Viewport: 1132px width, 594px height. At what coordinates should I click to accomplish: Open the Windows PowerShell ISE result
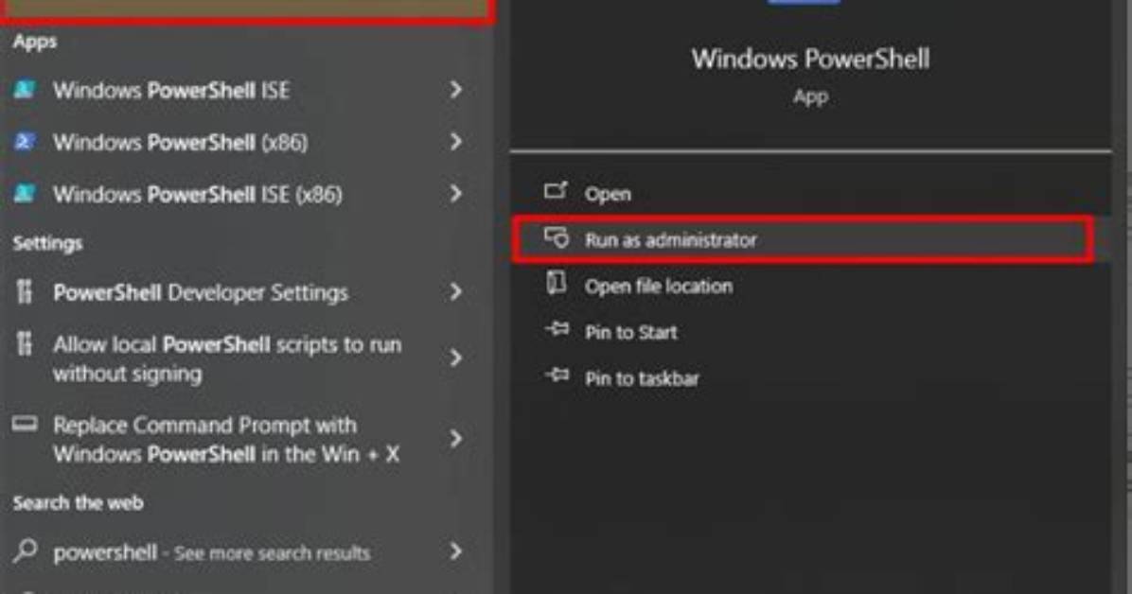tap(245, 90)
